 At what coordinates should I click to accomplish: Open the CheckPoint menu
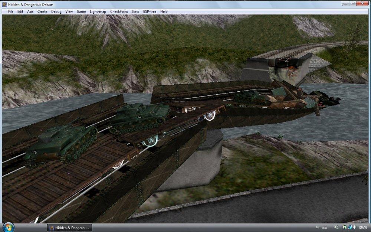point(119,12)
